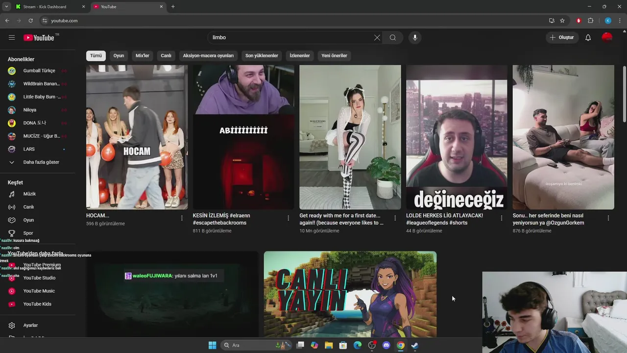Select the Oyun filter chip
This screenshot has width=627, height=353.
(x=119, y=55)
